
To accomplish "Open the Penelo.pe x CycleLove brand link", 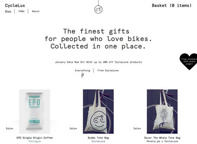I will 162,141.
